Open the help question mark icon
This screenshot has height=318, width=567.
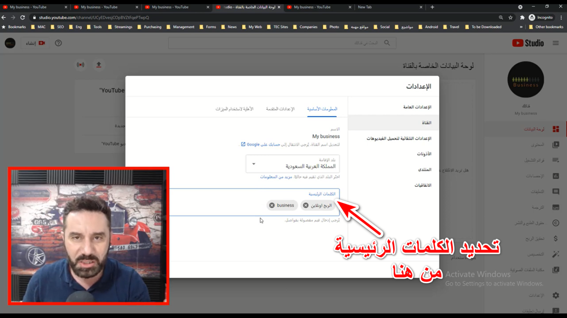[58, 43]
